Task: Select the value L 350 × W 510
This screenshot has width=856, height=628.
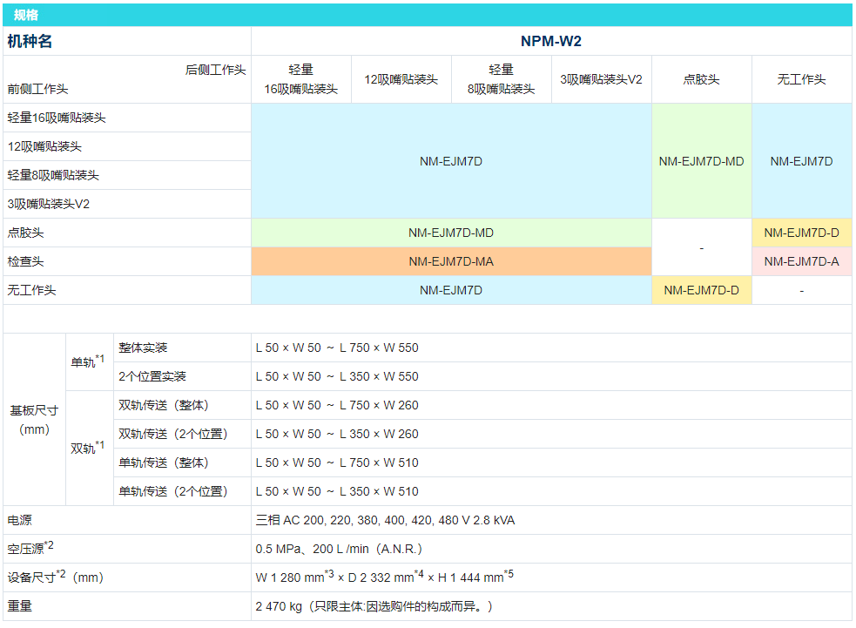Action: tap(379, 491)
